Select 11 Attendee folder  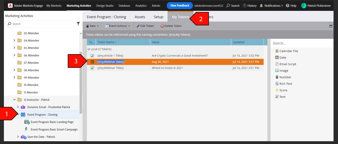pos(27,92)
